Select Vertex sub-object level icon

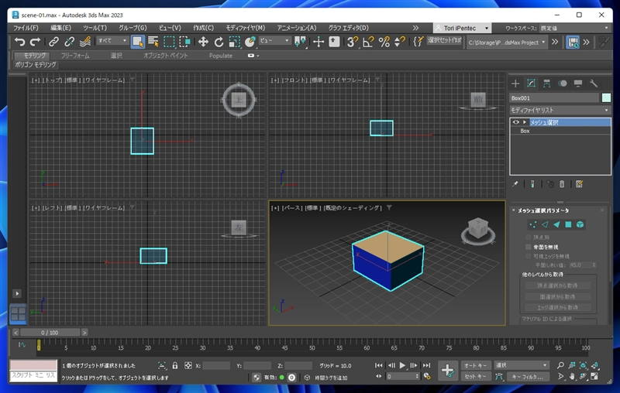pyautogui.click(x=532, y=224)
